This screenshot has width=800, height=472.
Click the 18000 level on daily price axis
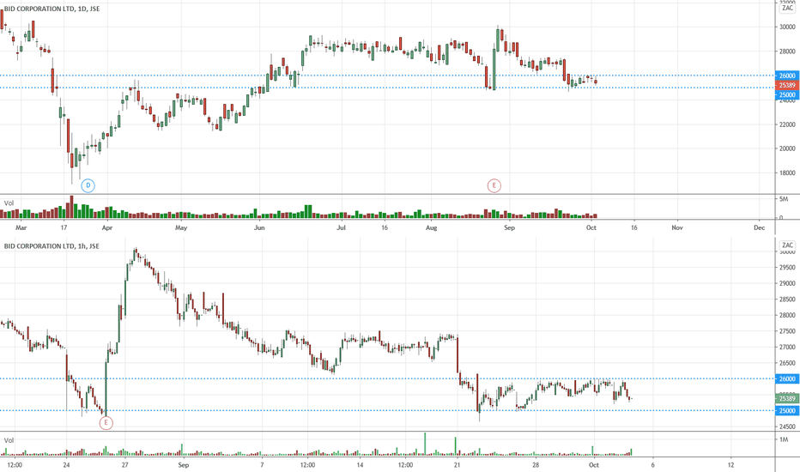tap(787, 173)
